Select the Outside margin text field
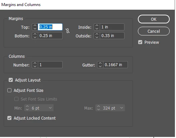Image resolution: width=176 pixels, height=138 pixels. (x=112, y=36)
